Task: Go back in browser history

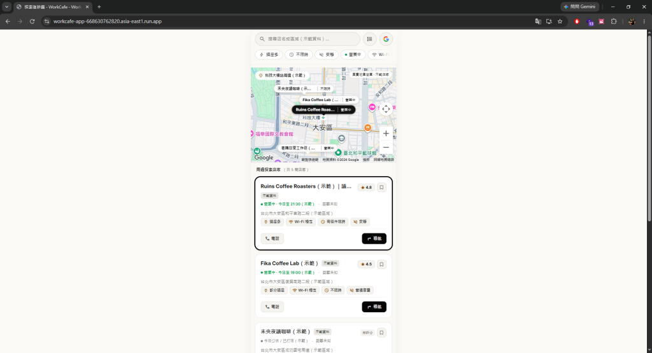Action: click(8, 21)
